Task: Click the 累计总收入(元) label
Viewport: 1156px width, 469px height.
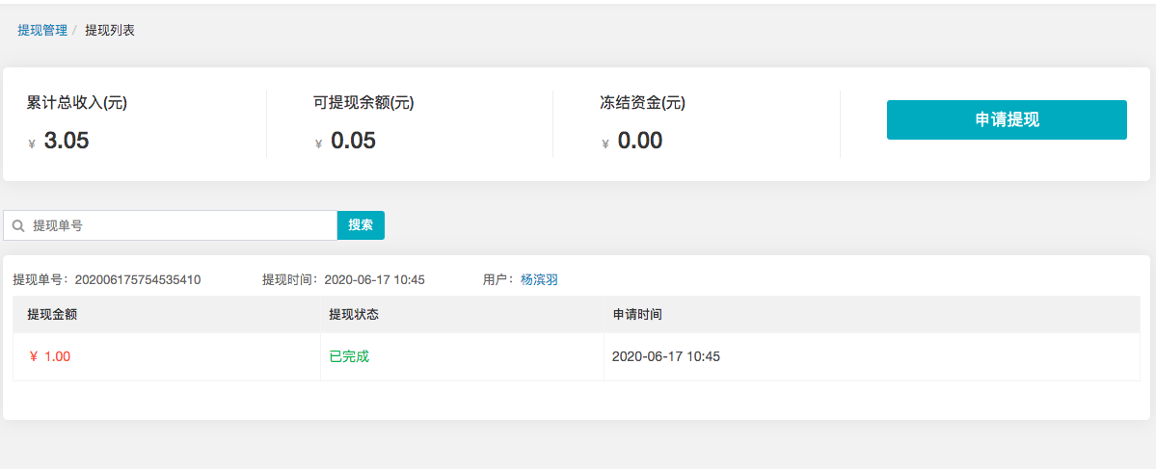Action: [x=77, y=103]
